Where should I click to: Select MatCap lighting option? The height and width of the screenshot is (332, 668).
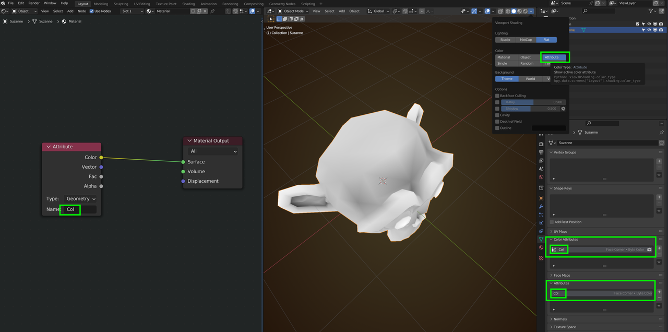point(526,40)
